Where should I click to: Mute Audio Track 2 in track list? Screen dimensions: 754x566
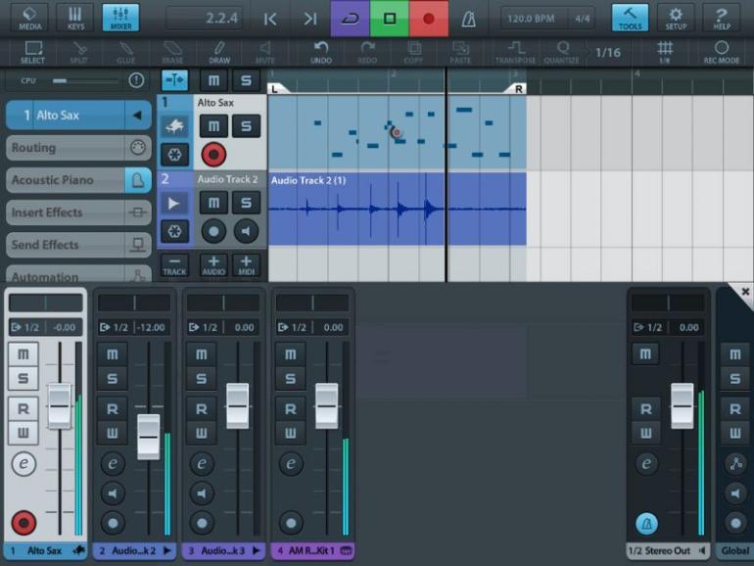pos(213,203)
